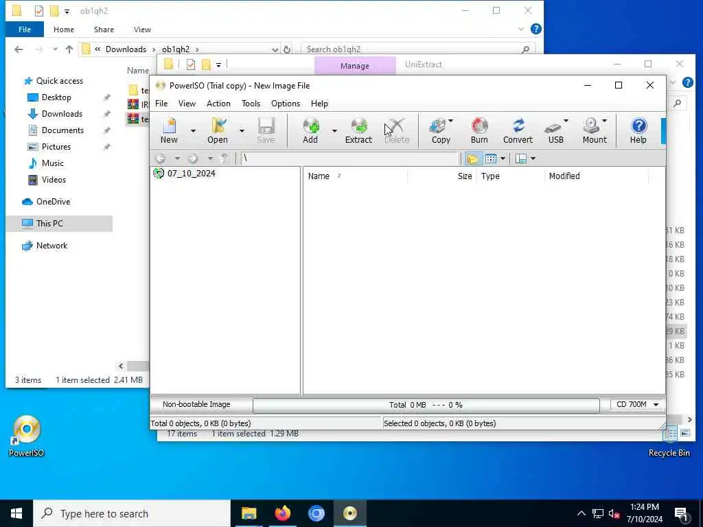Open the View menu in PowerISO
Viewport: 703px width, 527px height.
pyautogui.click(x=187, y=104)
